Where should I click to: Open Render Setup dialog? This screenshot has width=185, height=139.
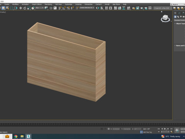coord(133,8)
